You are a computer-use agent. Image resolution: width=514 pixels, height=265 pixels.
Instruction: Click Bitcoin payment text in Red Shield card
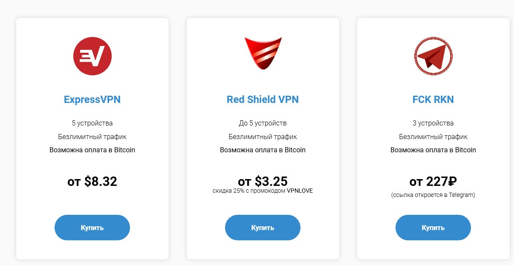pyautogui.click(x=263, y=150)
